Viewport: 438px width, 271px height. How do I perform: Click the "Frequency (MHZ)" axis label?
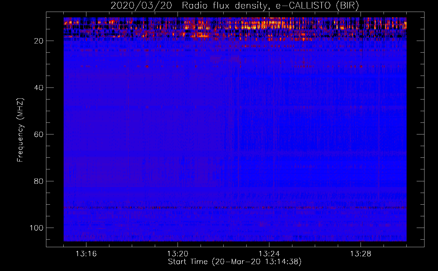coord(21,130)
